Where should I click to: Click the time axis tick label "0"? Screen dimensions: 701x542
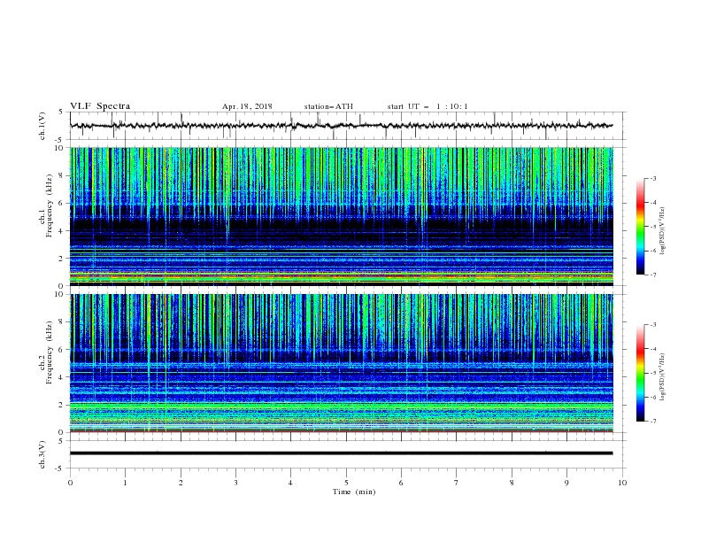click(x=70, y=483)
